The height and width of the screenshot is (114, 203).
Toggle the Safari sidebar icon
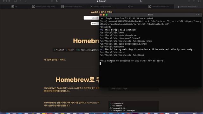15,1
